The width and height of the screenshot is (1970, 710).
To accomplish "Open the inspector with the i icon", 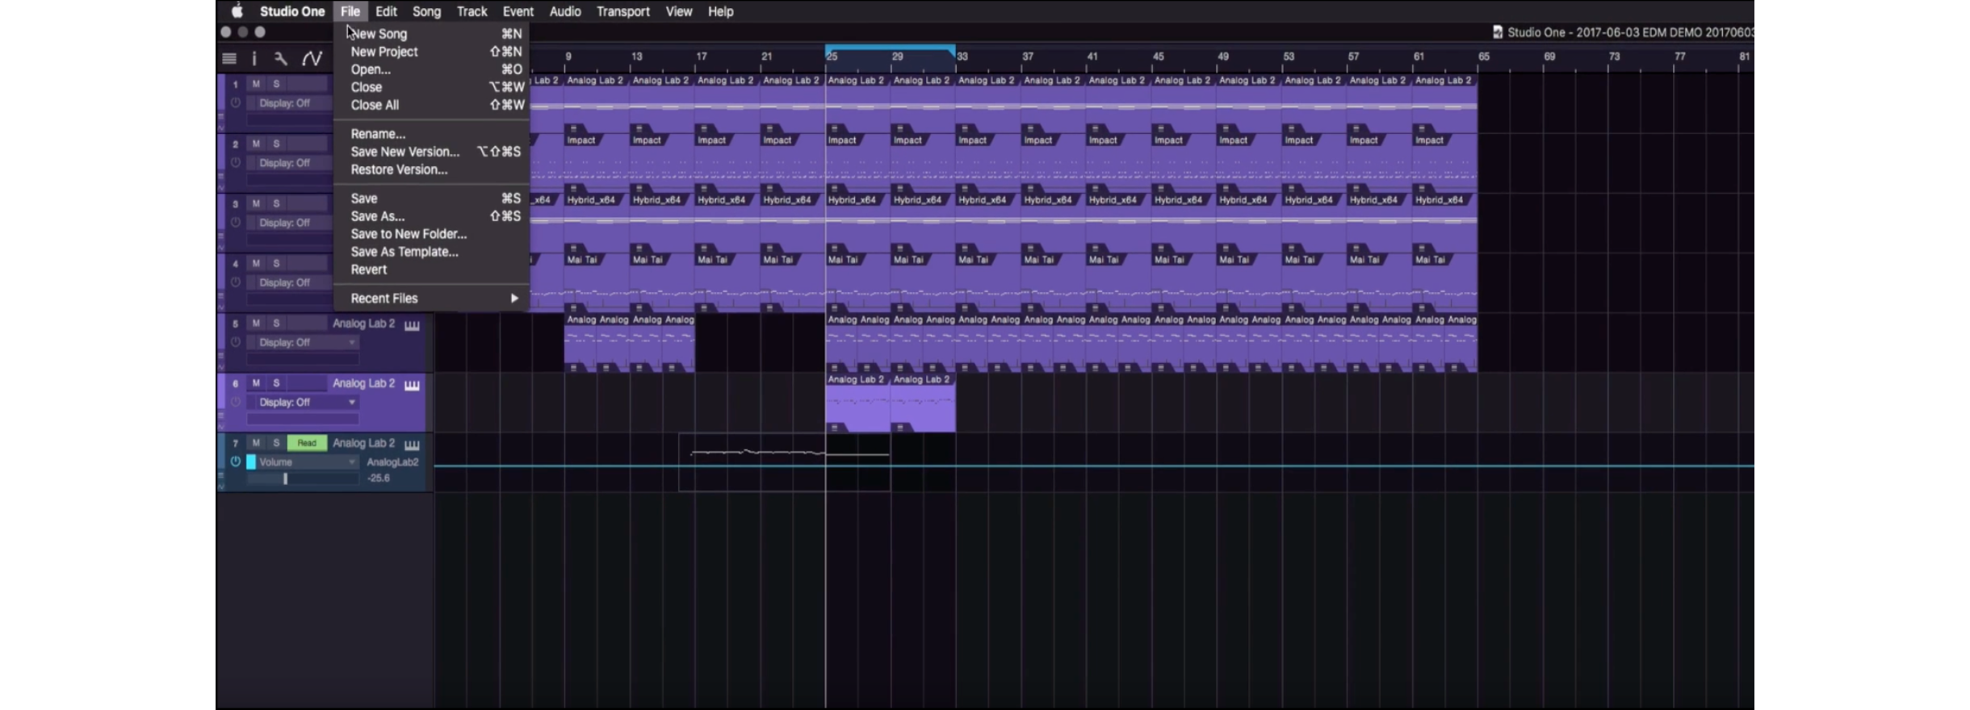I will pos(254,58).
